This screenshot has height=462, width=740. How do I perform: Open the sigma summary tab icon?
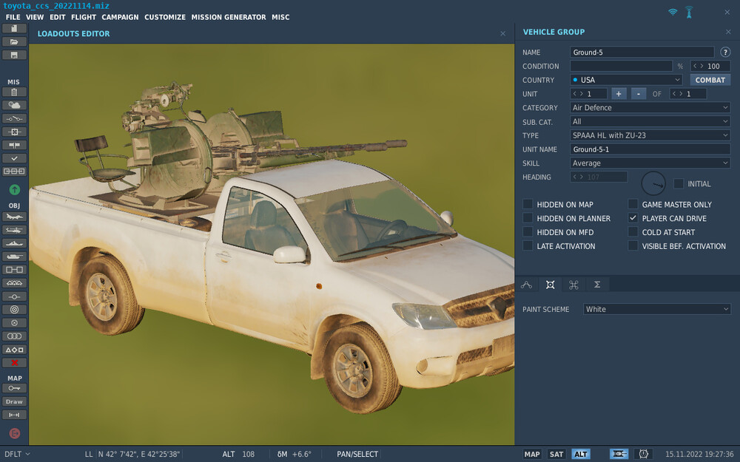pos(596,285)
